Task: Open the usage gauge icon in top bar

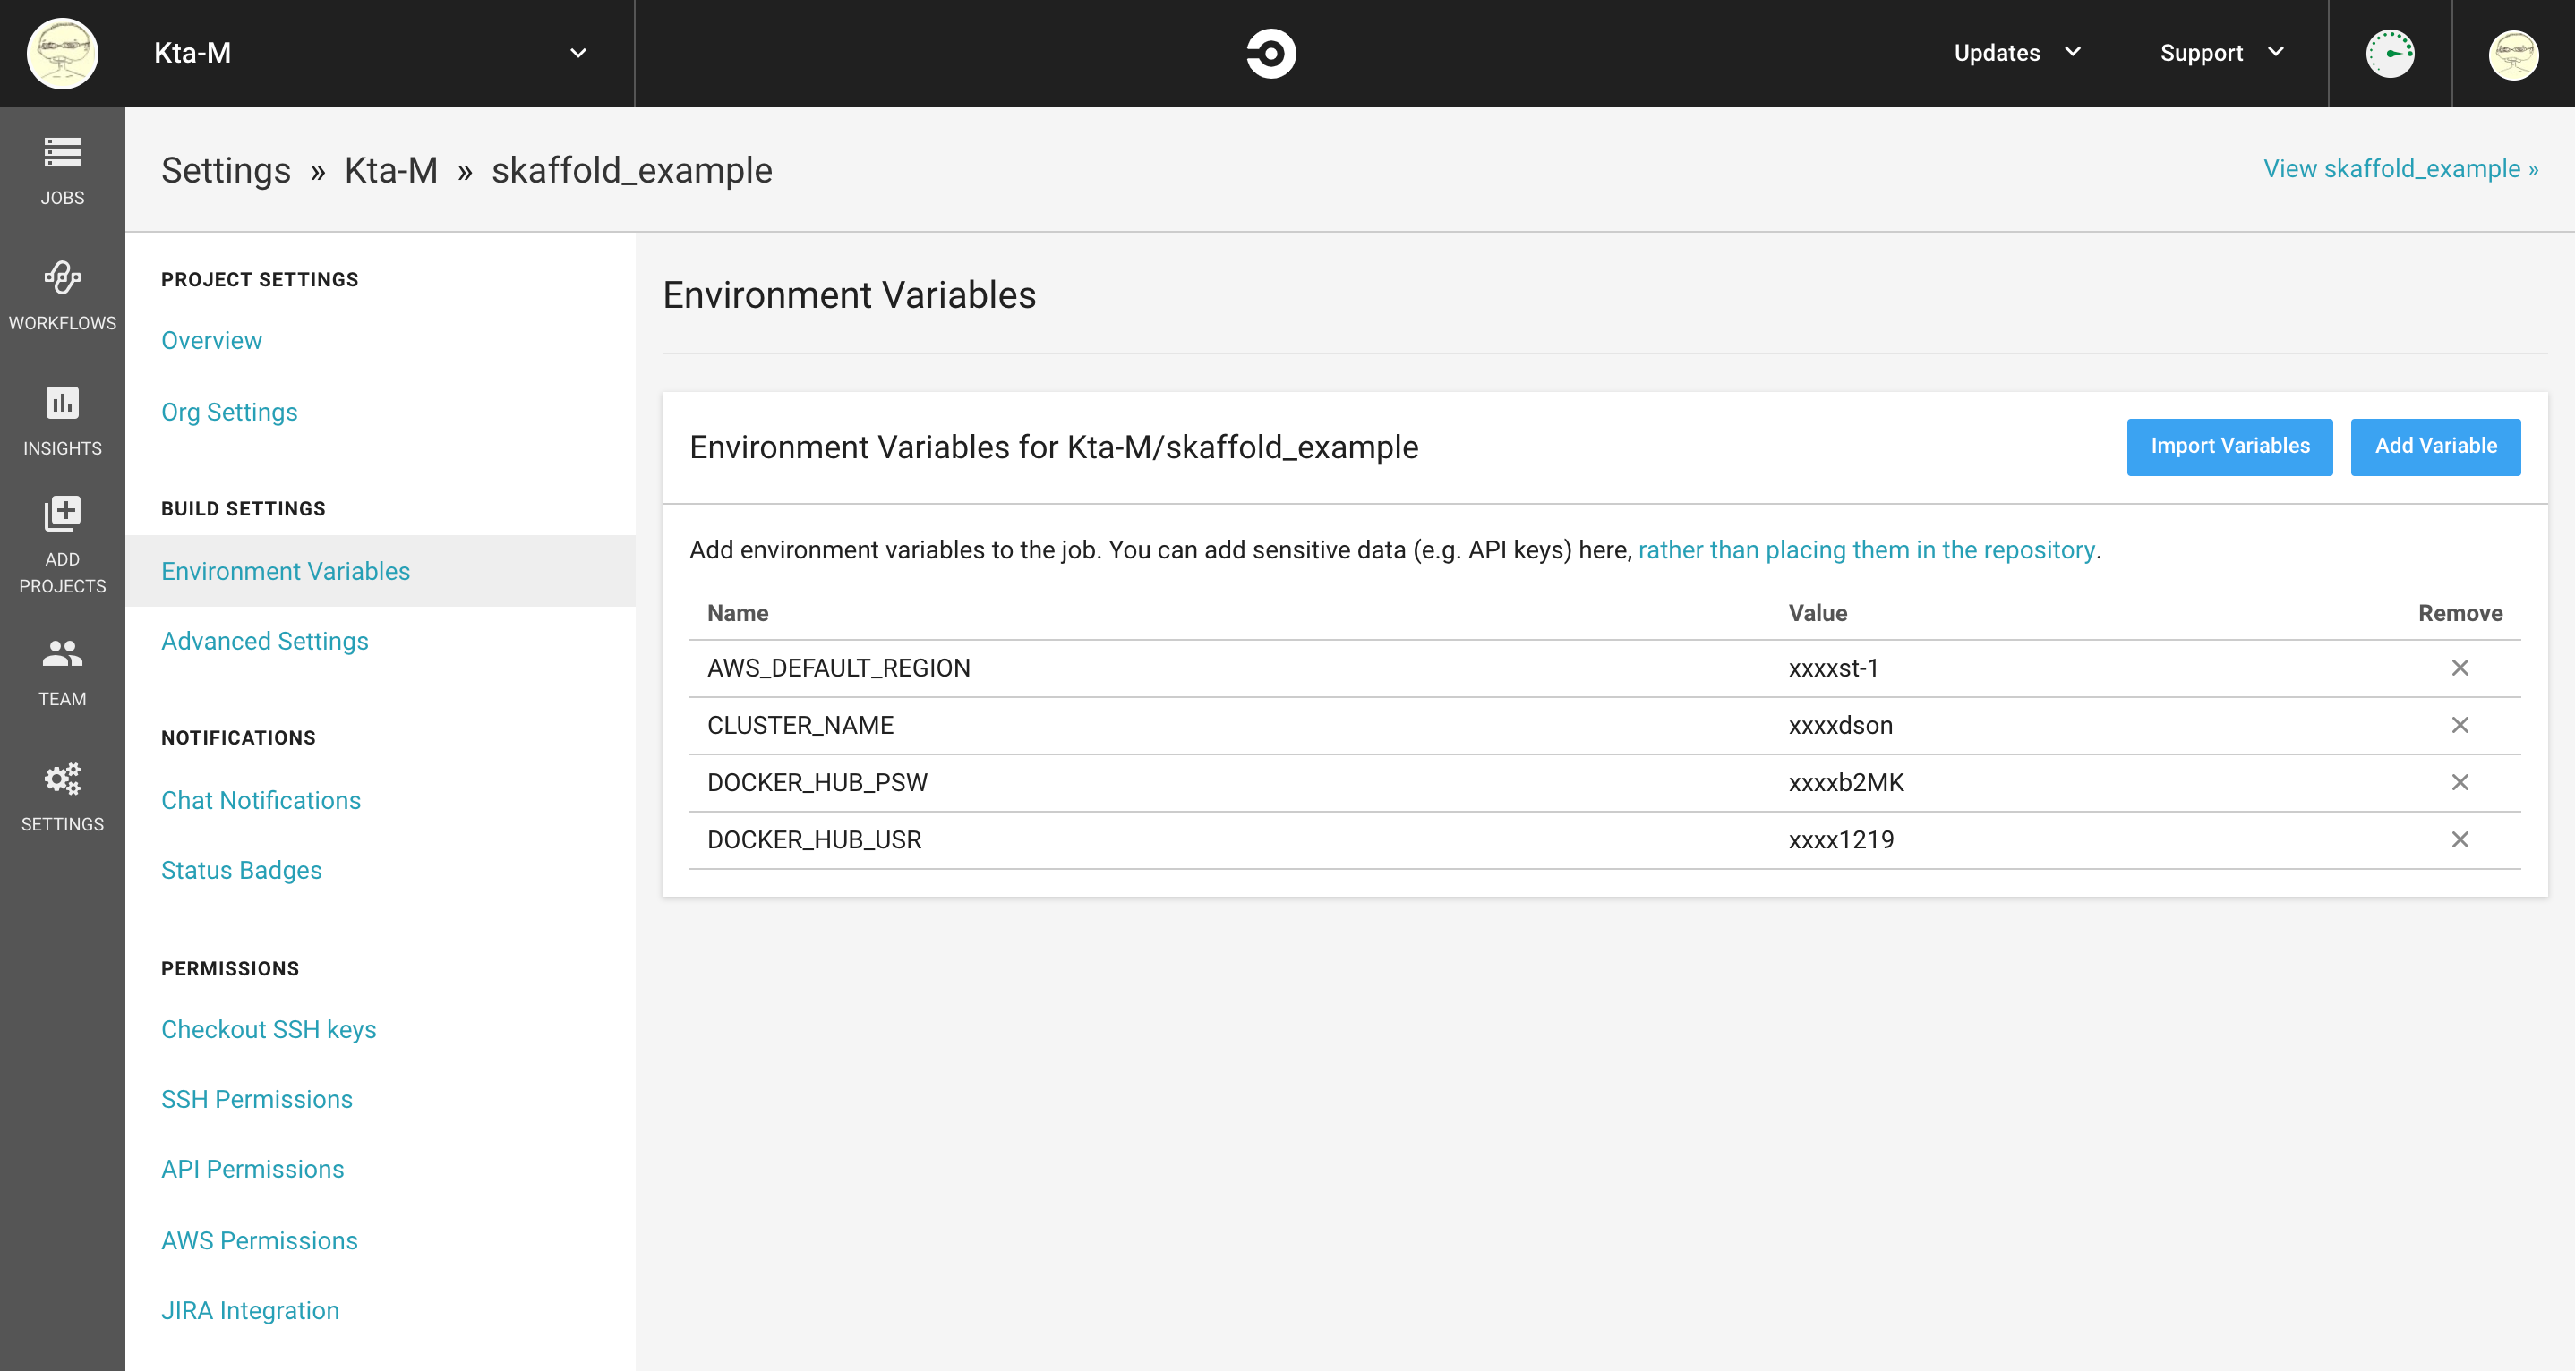Action: [x=2390, y=54]
